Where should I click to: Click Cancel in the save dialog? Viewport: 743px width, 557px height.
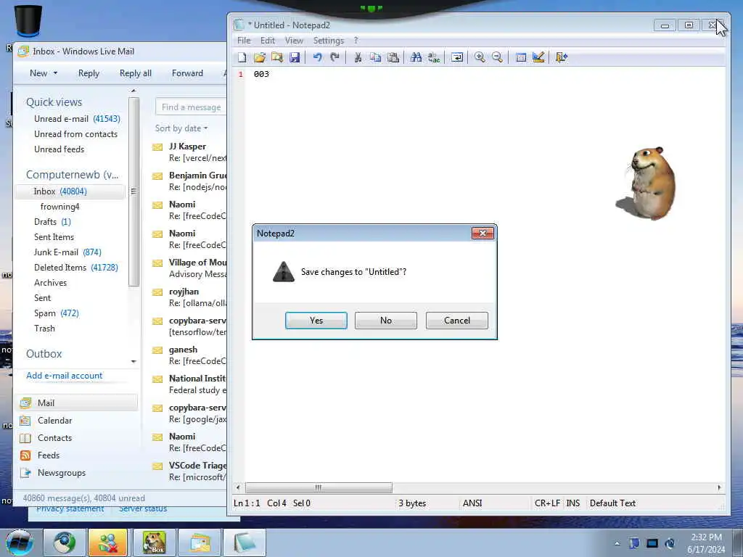coord(457,321)
